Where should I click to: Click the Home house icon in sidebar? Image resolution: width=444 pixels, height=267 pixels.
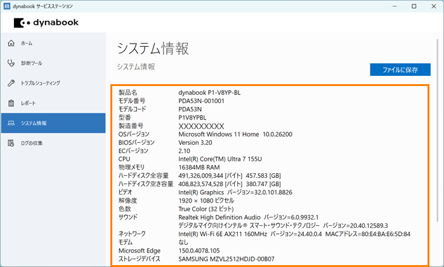11,43
